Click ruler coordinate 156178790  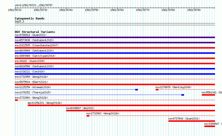194,10
